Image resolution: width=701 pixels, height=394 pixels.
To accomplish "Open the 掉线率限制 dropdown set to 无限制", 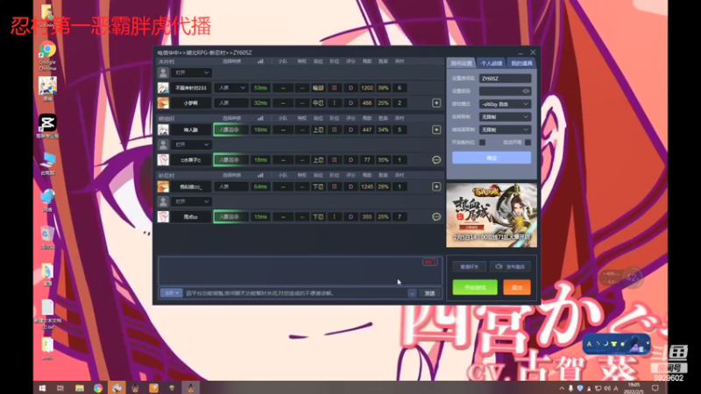I will tap(506, 130).
